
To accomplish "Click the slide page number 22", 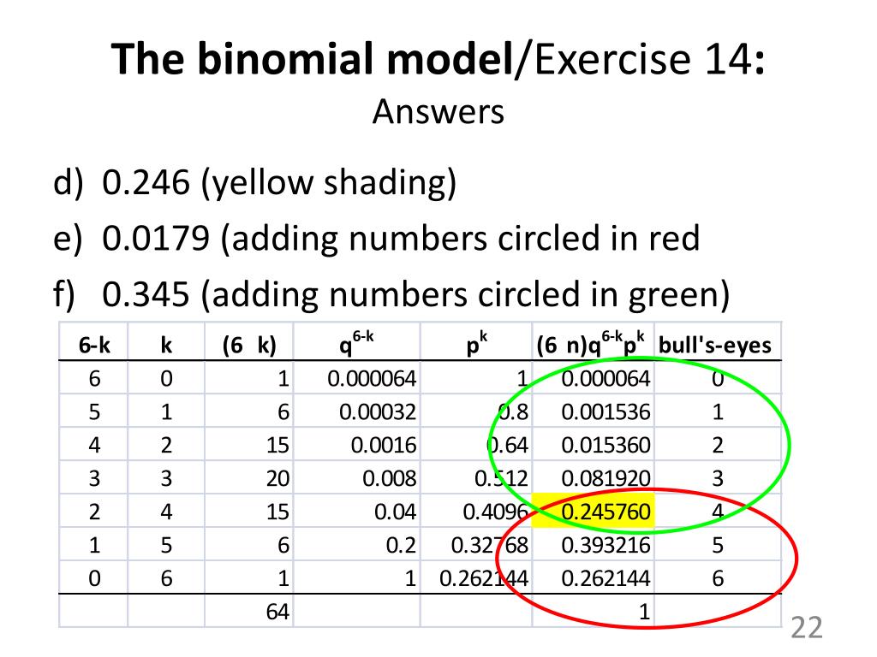I will [x=807, y=627].
